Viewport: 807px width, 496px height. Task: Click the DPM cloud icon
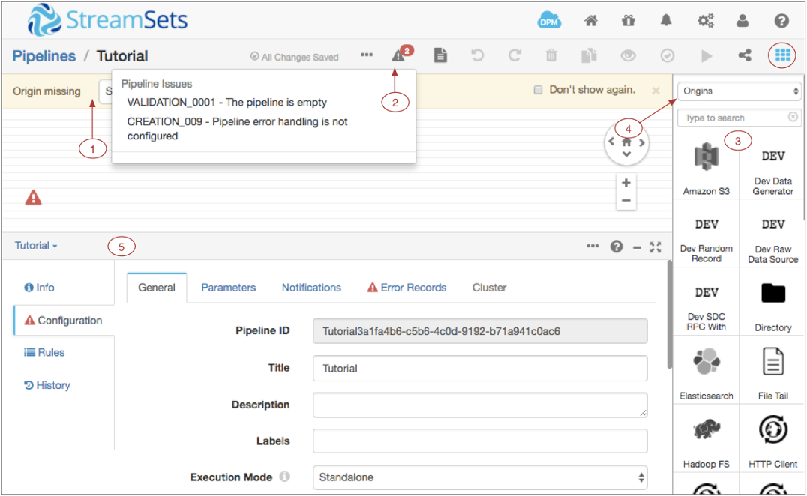tap(549, 21)
